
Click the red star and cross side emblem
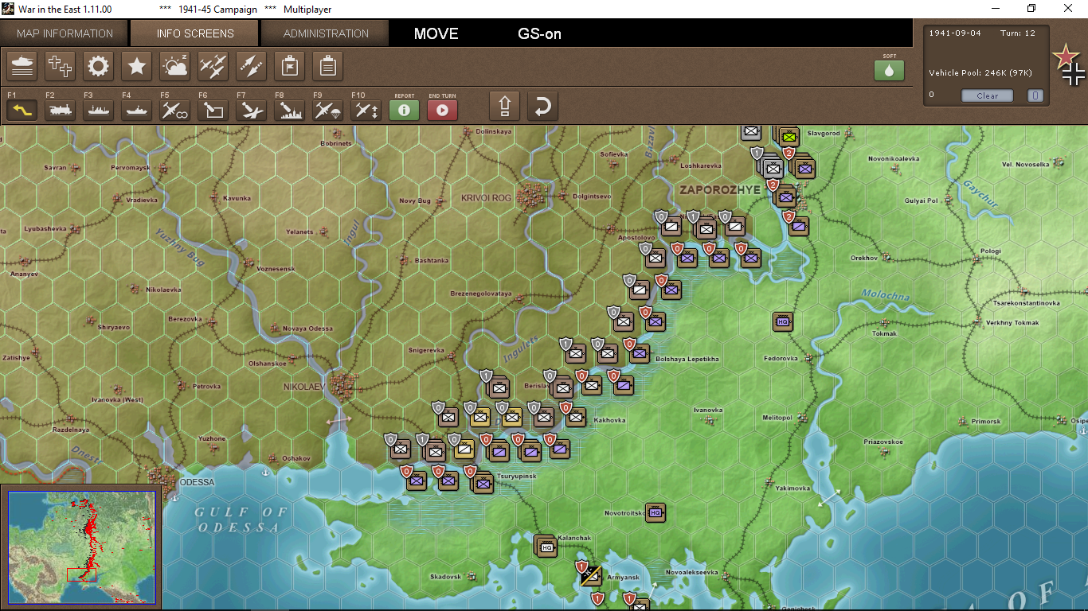(x=1068, y=64)
